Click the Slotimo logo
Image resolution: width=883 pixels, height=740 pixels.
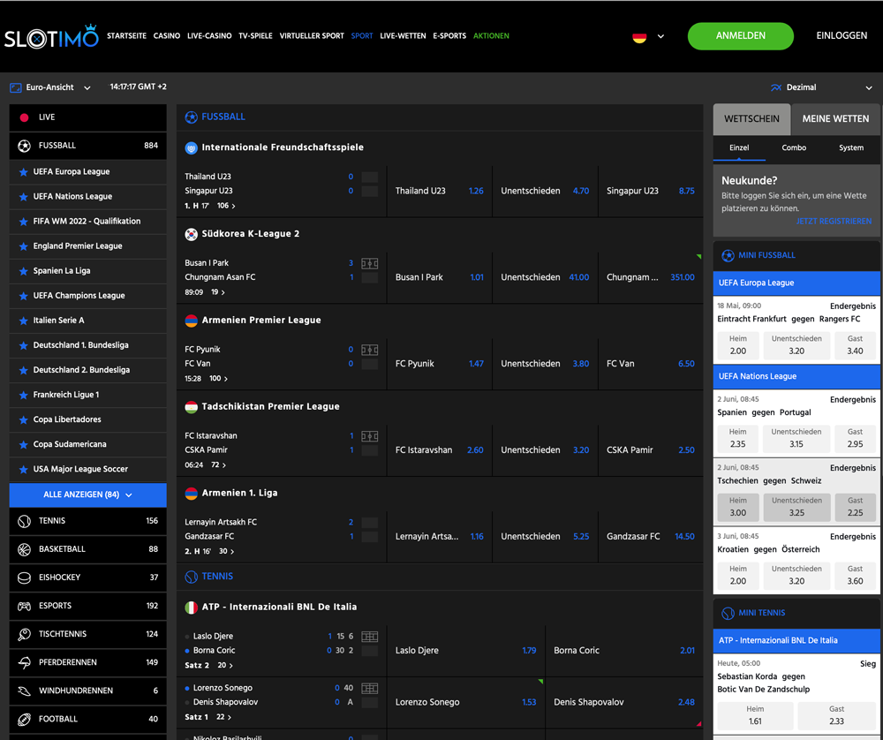point(51,36)
